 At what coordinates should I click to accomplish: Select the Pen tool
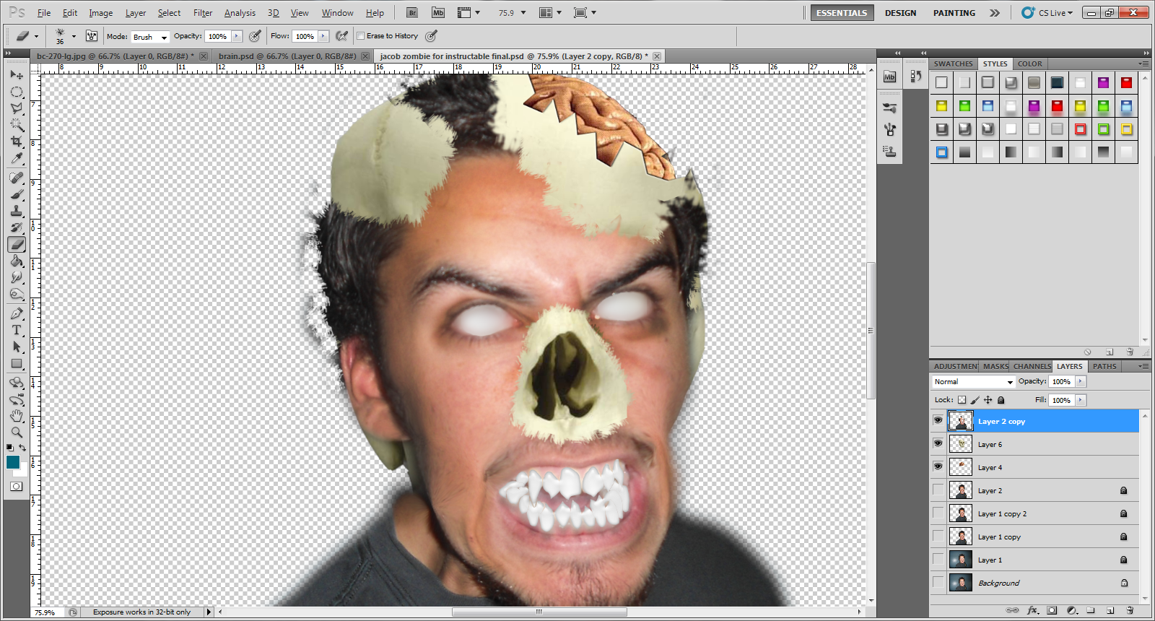coord(17,314)
